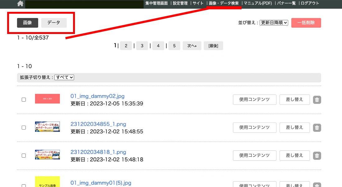
Task: Go to page 5
Action: [174, 46]
